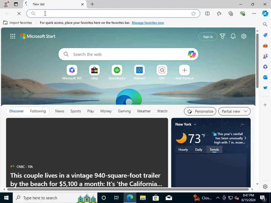Close the New tab tab
The width and height of the screenshot is (271, 203).
[x=83, y=4]
